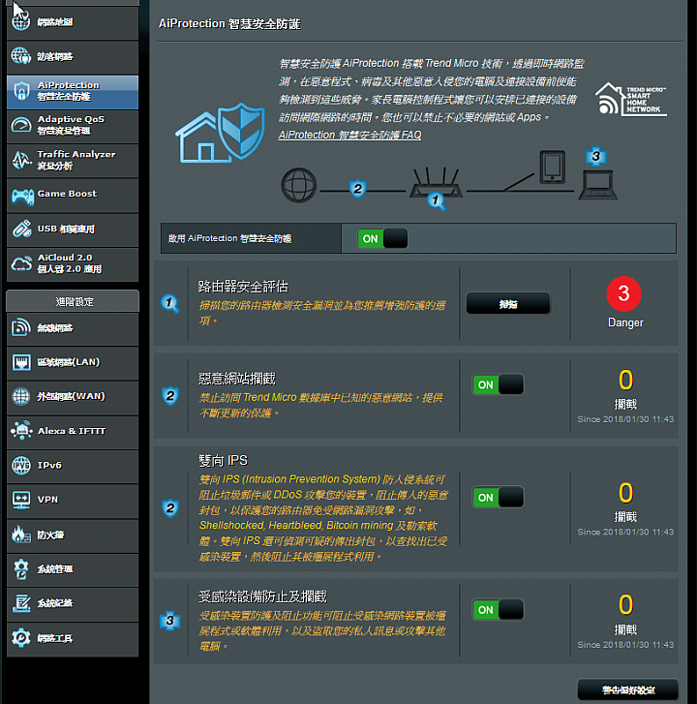Toggle the 惡意網站攔截 ON switch
This screenshot has height=704, width=697.
tap(498, 384)
